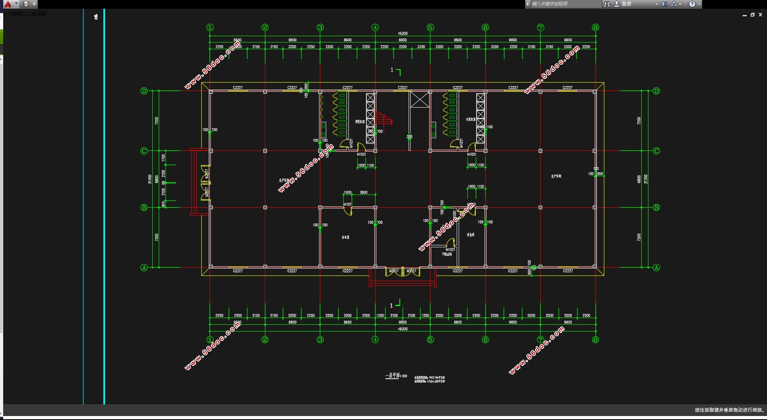Click the triangular Stay Connected icon
Viewport: 767px width, 420px height.
click(x=674, y=4)
